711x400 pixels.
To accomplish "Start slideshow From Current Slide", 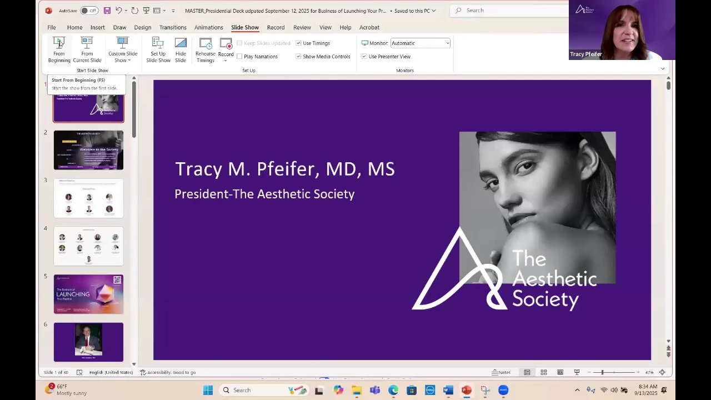I will [x=87, y=49].
